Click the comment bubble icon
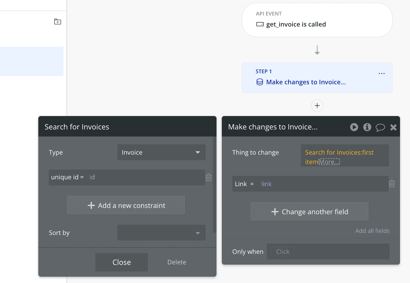This screenshot has width=410, height=283. (380, 127)
